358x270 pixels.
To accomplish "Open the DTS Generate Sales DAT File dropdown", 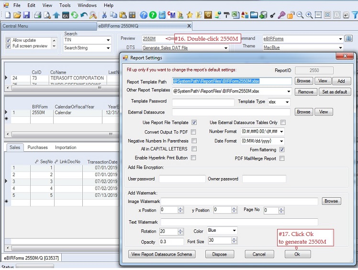I will [226, 48].
